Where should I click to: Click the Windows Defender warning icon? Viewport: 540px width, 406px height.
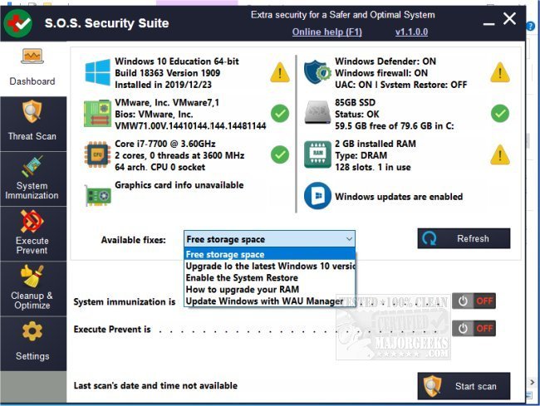(499, 72)
